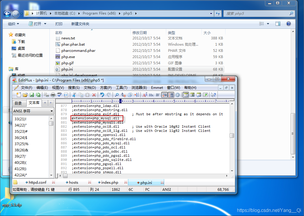The image size is (304, 216).
Task: Open the Set Font icon
Action: 145,95
